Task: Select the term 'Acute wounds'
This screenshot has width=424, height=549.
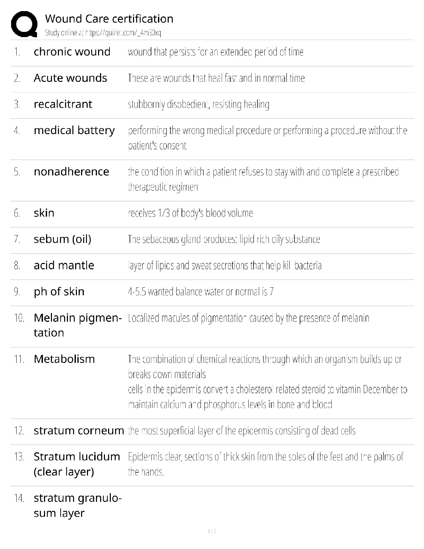Action: pos(70,78)
